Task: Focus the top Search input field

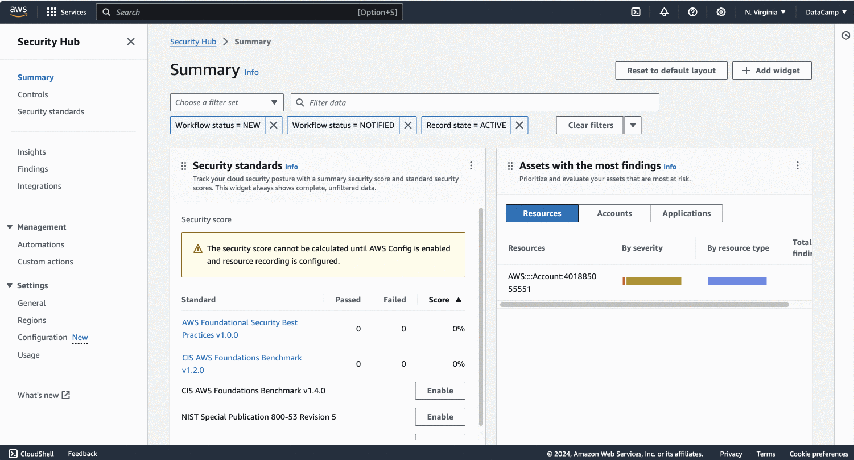Action: [x=249, y=12]
